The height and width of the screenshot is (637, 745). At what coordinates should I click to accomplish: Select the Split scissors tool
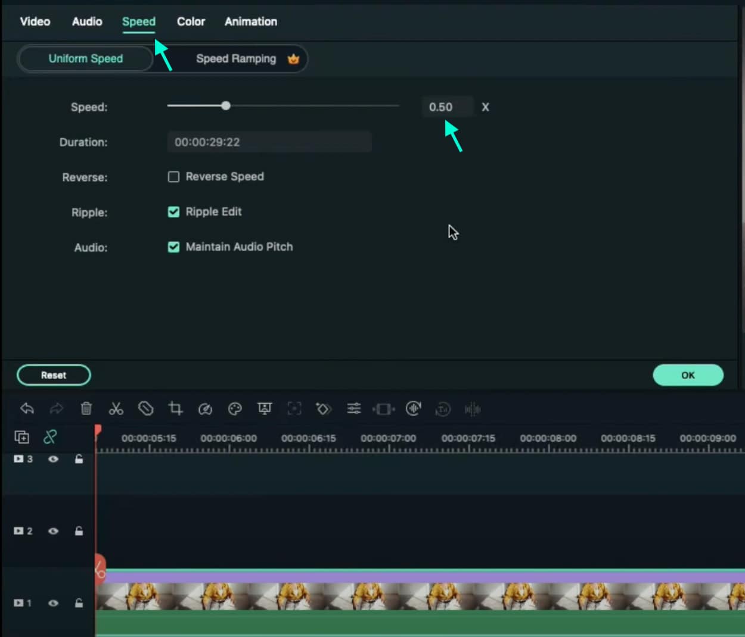point(116,408)
